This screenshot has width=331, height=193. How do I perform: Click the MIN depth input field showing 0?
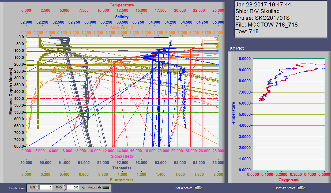pyautogui.click(x=46, y=188)
